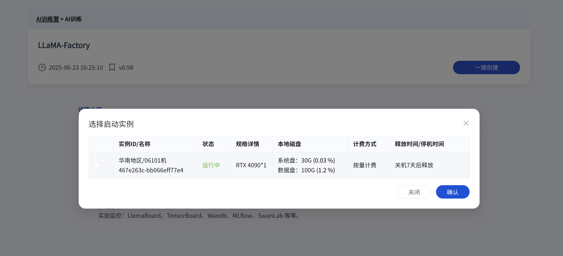563x256 pixels.
Task: Click the v0.98 version label
Action: tap(126, 67)
